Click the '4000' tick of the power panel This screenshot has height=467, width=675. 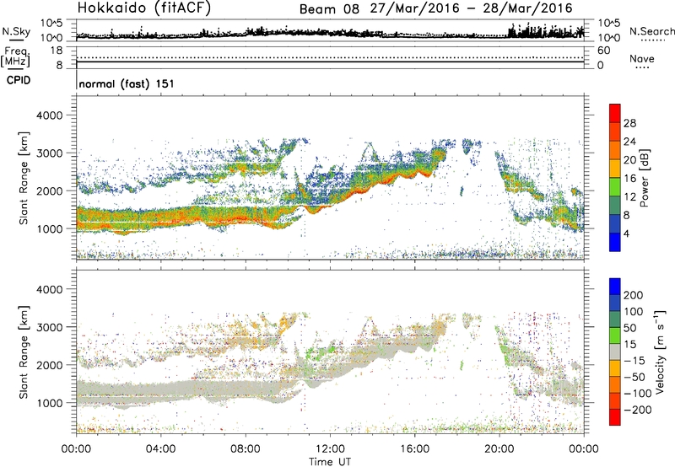(49, 115)
